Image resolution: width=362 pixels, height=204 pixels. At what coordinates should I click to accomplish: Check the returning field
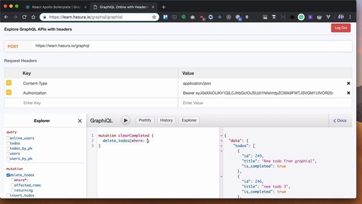click(12, 190)
